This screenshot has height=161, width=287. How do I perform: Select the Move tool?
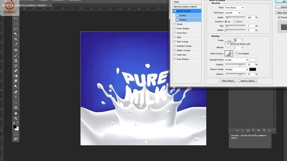click(x=16, y=18)
